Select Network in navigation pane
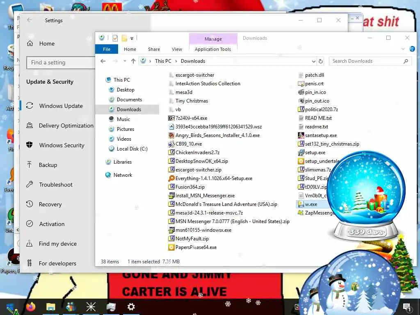 click(x=123, y=175)
